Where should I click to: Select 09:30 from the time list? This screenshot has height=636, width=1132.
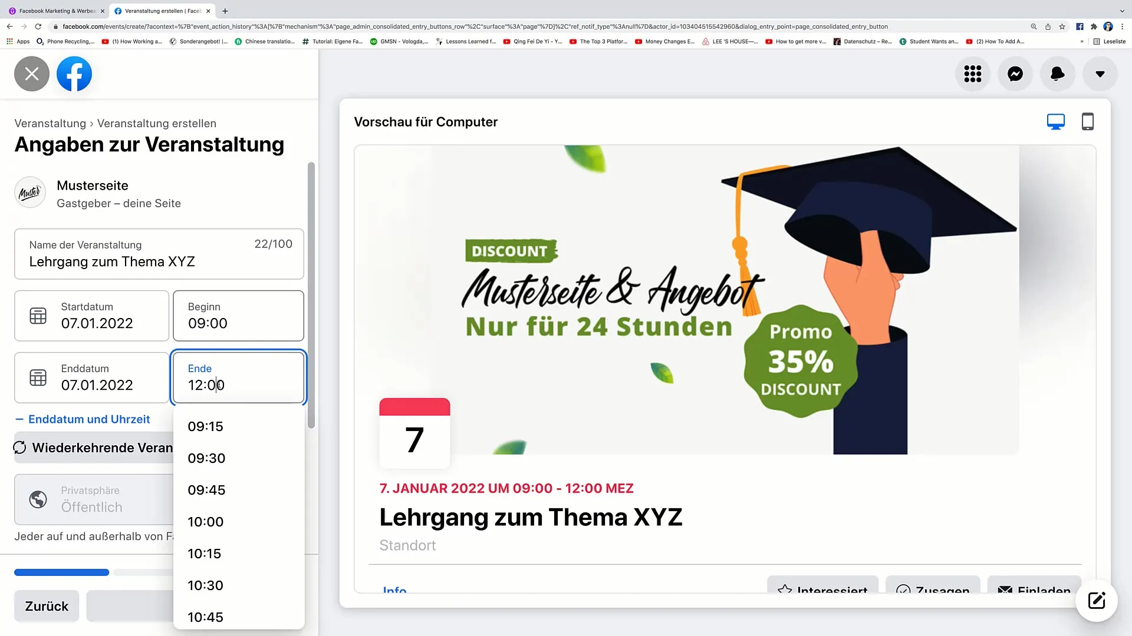click(x=239, y=458)
